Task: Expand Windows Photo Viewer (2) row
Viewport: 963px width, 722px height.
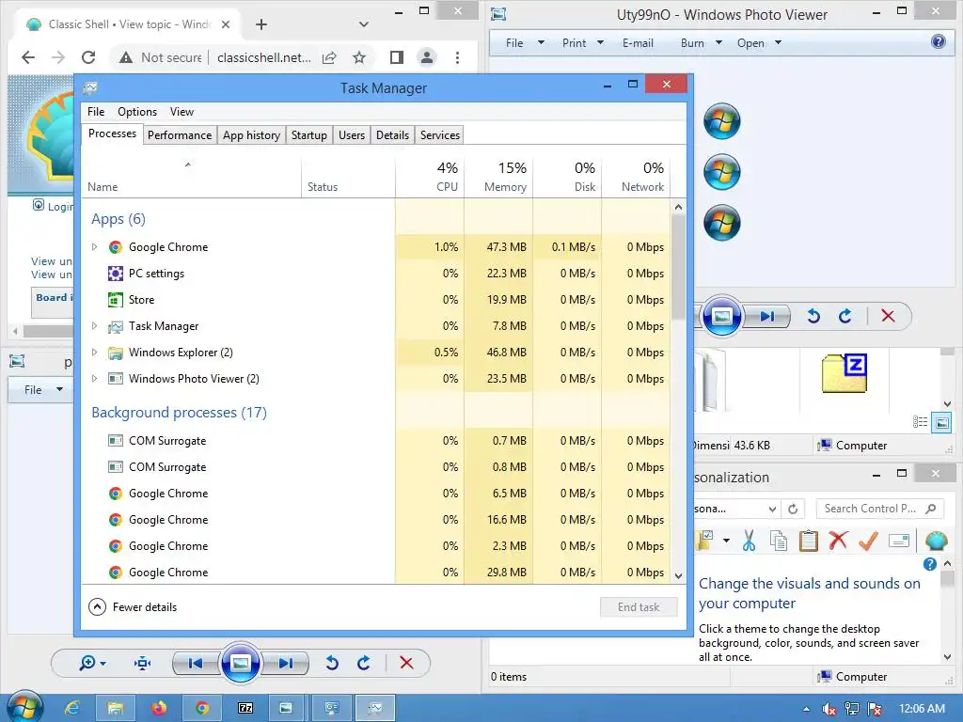Action: 94,379
